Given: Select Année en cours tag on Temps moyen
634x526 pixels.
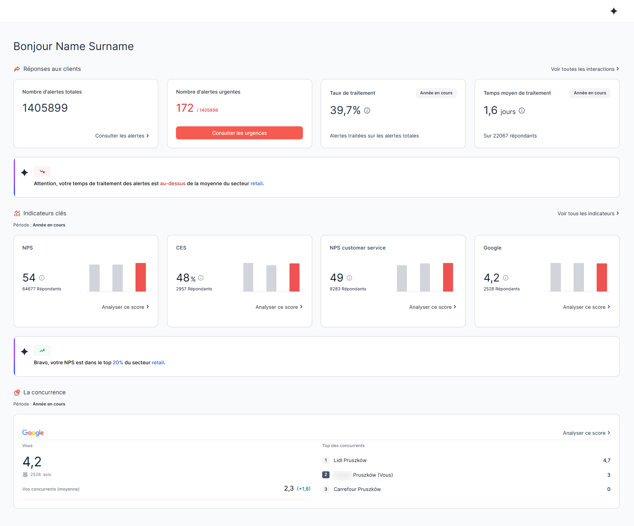Looking at the screenshot, I should (589, 93).
